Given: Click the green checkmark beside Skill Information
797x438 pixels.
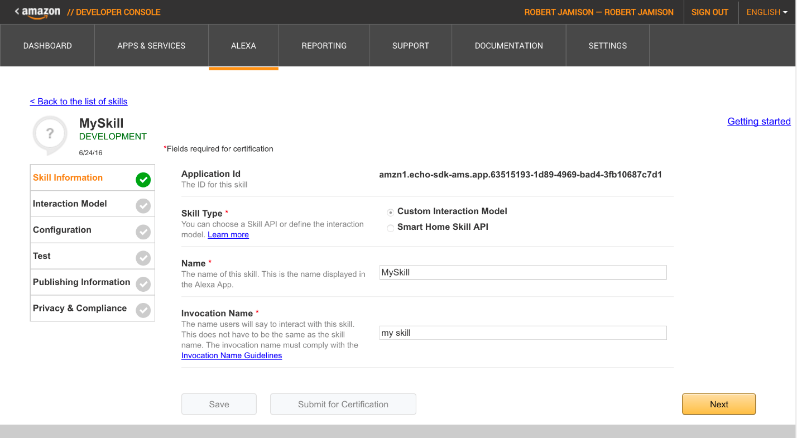Looking at the screenshot, I should tap(143, 180).
